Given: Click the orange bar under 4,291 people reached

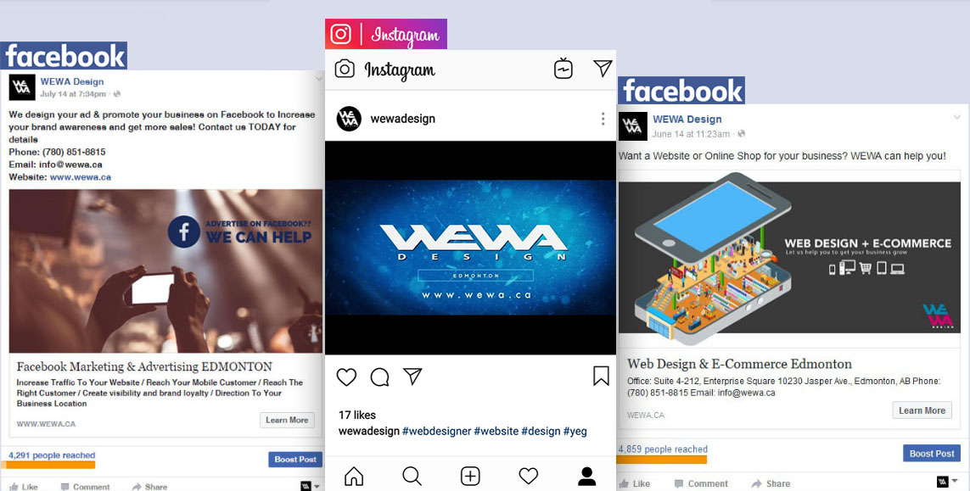Looking at the screenshot, I should click(52, 465).
